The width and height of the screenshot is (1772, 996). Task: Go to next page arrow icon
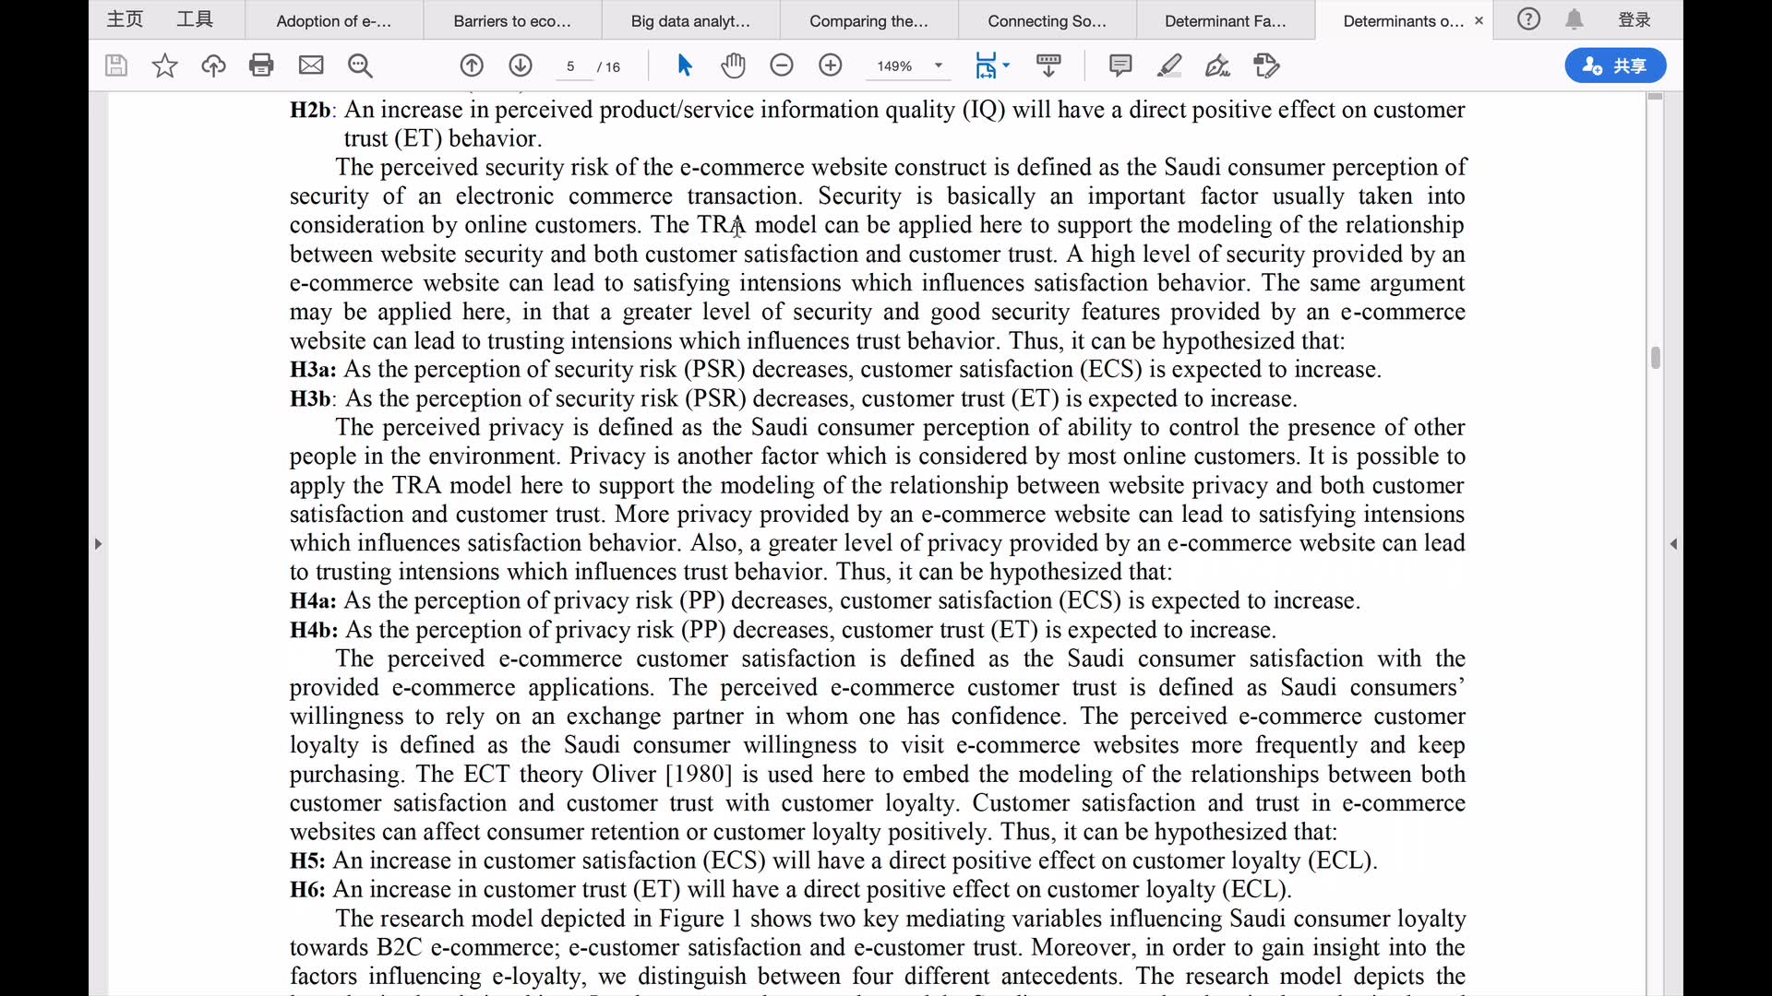[x=521, y=65]
